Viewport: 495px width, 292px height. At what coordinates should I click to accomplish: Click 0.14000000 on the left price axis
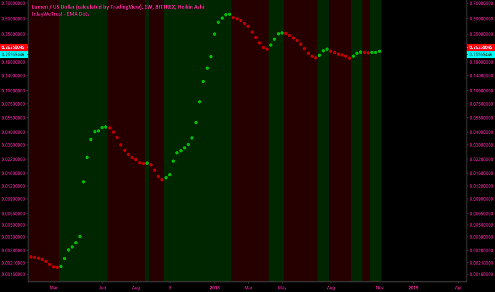pyautogui.click(x=13, y=76)
